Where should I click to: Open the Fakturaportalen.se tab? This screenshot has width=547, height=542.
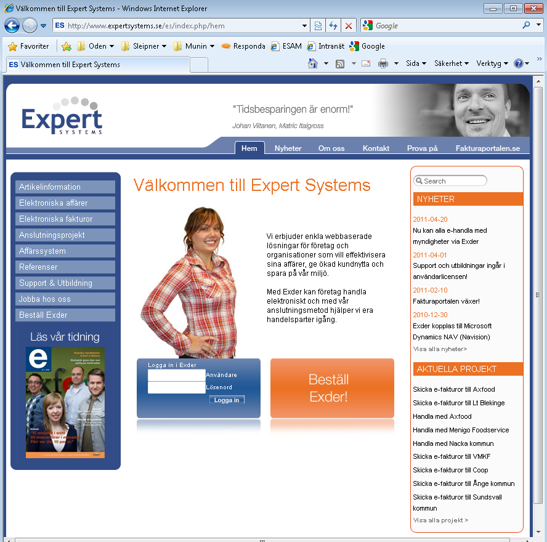(x=488, y=148)
